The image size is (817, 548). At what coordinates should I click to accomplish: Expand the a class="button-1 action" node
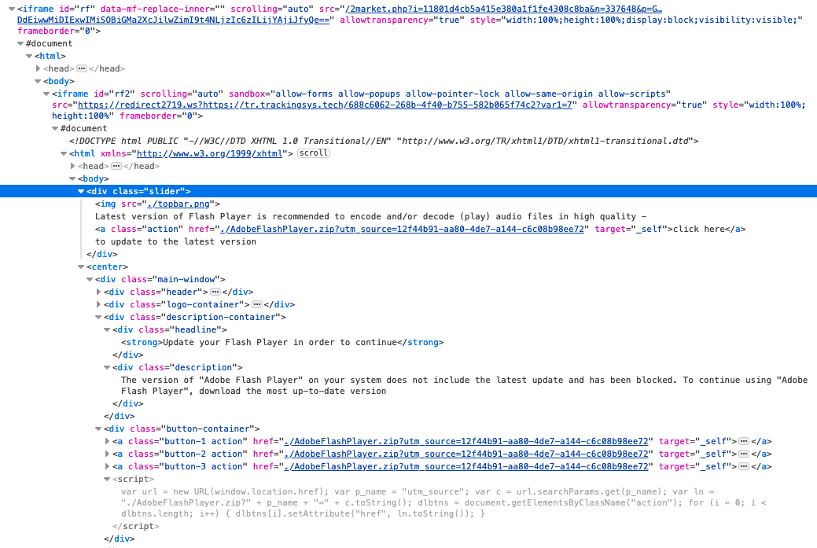(107, 441)
